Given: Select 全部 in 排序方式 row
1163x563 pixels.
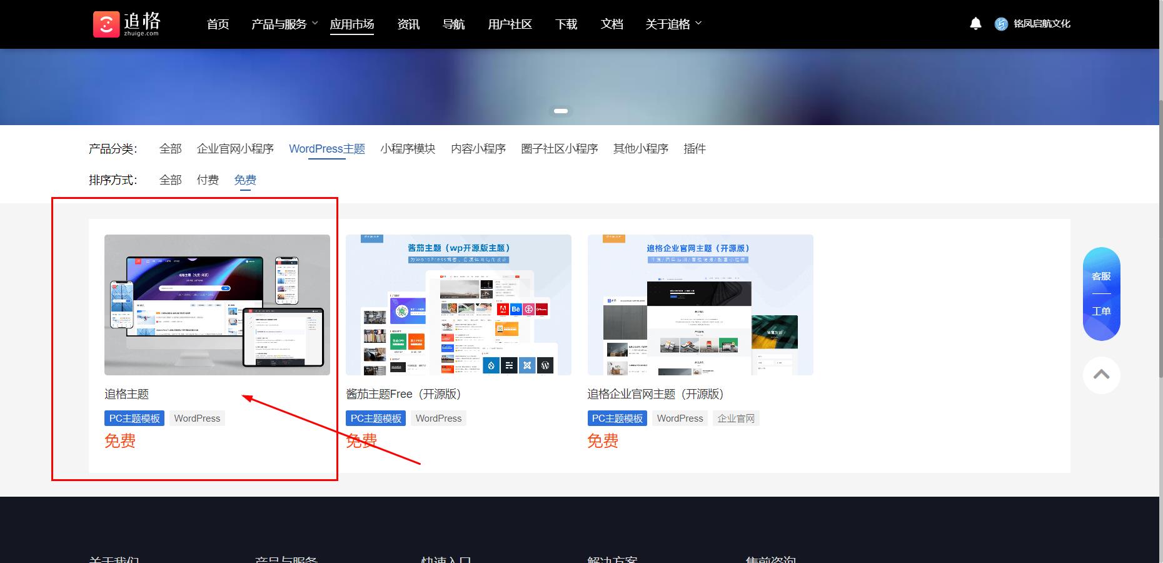Looking at the screenshot, I should point(170,180).
